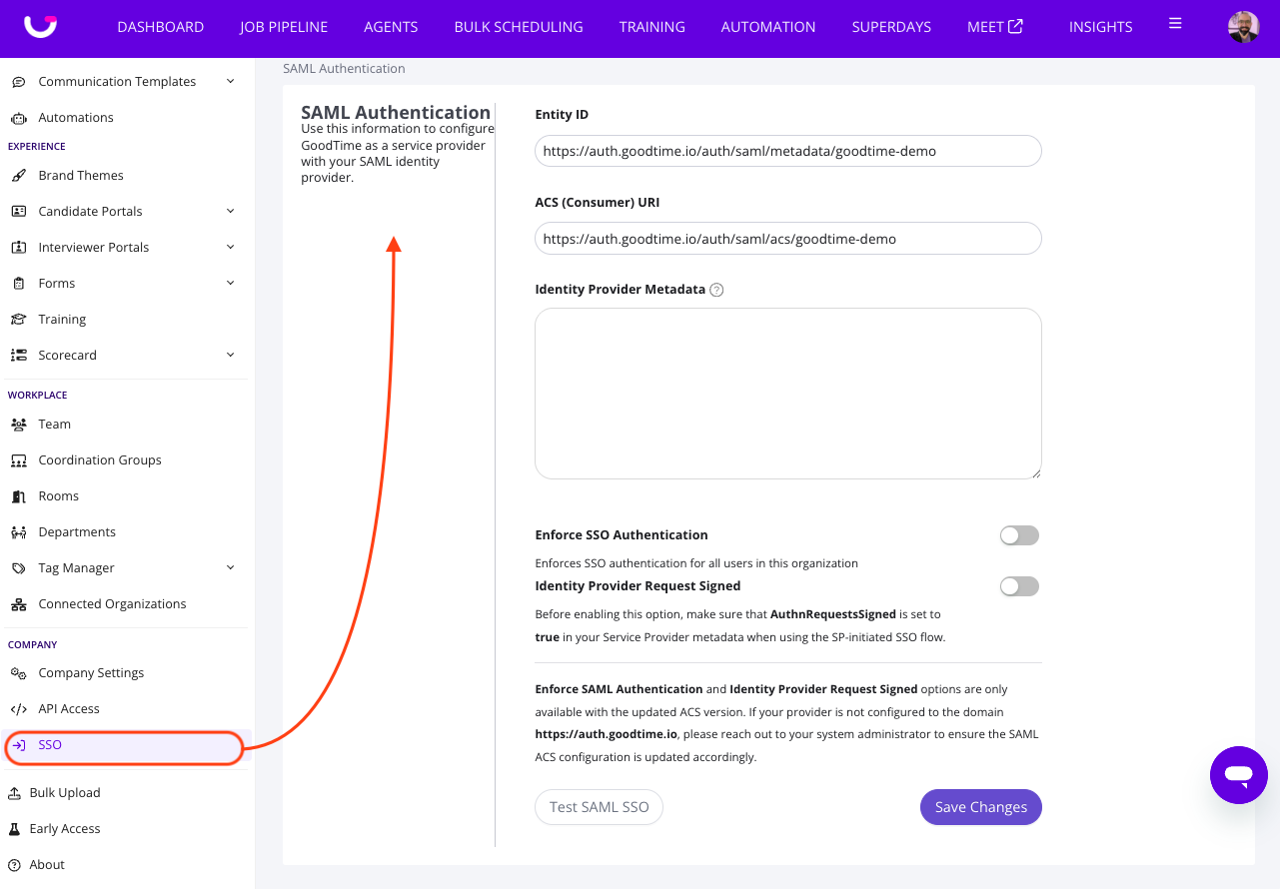Open the hamburger menu icon
1280x889 pixels.
point(1175,24)
